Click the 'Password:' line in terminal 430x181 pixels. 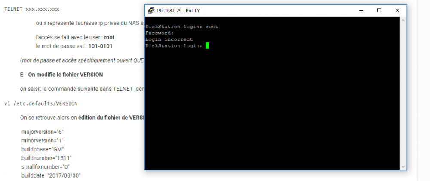(x=160, y=33)
